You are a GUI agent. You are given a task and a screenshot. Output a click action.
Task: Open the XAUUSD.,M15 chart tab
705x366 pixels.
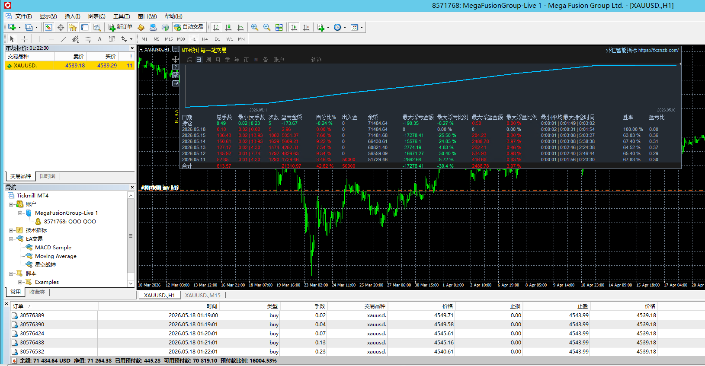(x=203, y=296)
